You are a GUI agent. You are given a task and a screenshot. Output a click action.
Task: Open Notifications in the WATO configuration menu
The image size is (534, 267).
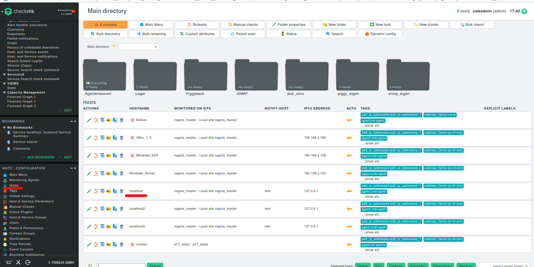coord(20,239)
